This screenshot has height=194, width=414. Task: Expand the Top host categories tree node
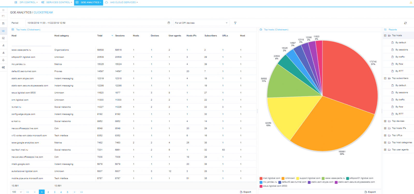click(385, 143)
